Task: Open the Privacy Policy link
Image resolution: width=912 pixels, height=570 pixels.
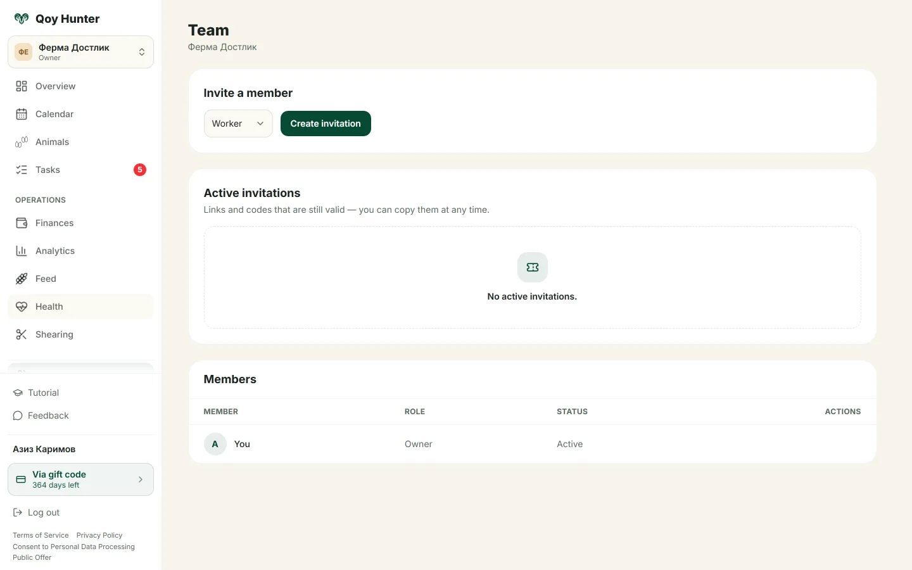Action: [99, 535]
